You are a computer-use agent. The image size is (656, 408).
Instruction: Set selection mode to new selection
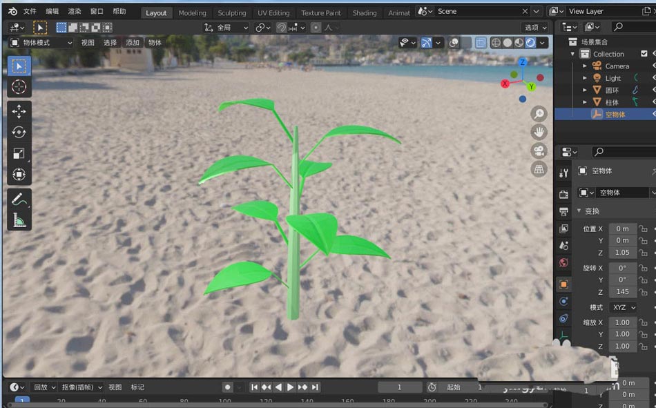(x=61, y=28)
